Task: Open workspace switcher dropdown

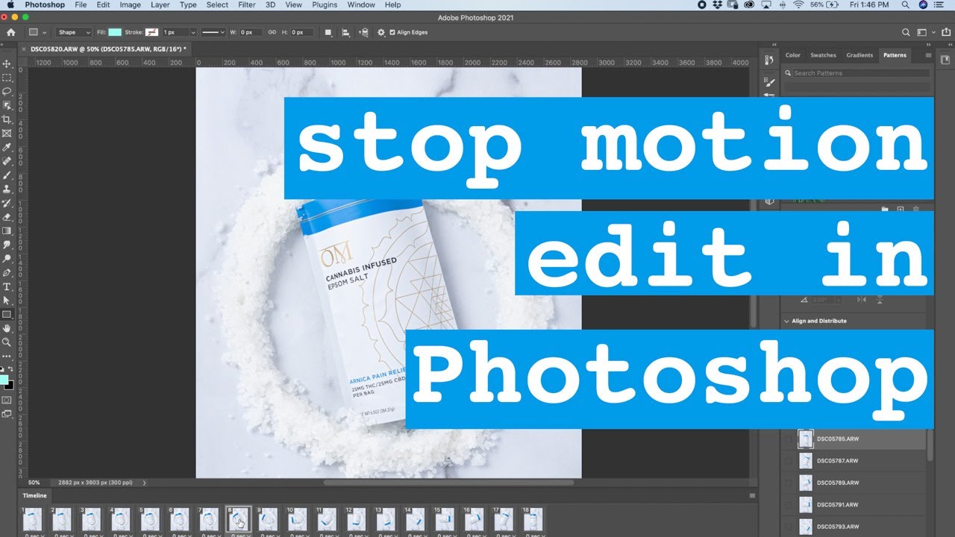Action: tap(925, 32)
